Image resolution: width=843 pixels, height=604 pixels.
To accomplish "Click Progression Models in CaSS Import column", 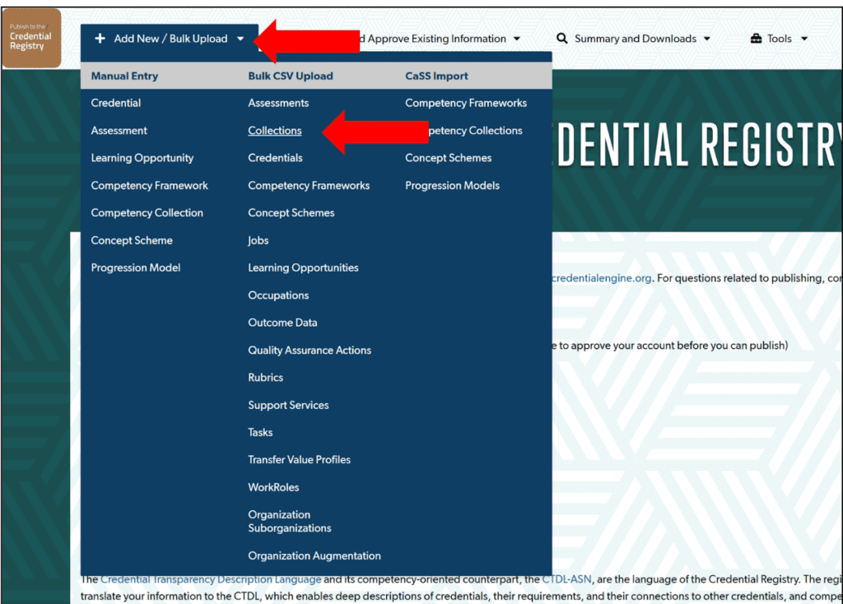I will pos(452,185).
